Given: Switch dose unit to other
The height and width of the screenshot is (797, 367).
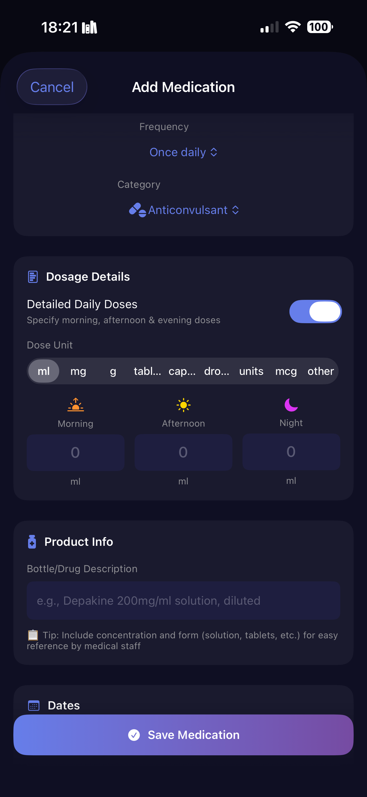Looking at the screenshot, I should click(x=321, y=371).
